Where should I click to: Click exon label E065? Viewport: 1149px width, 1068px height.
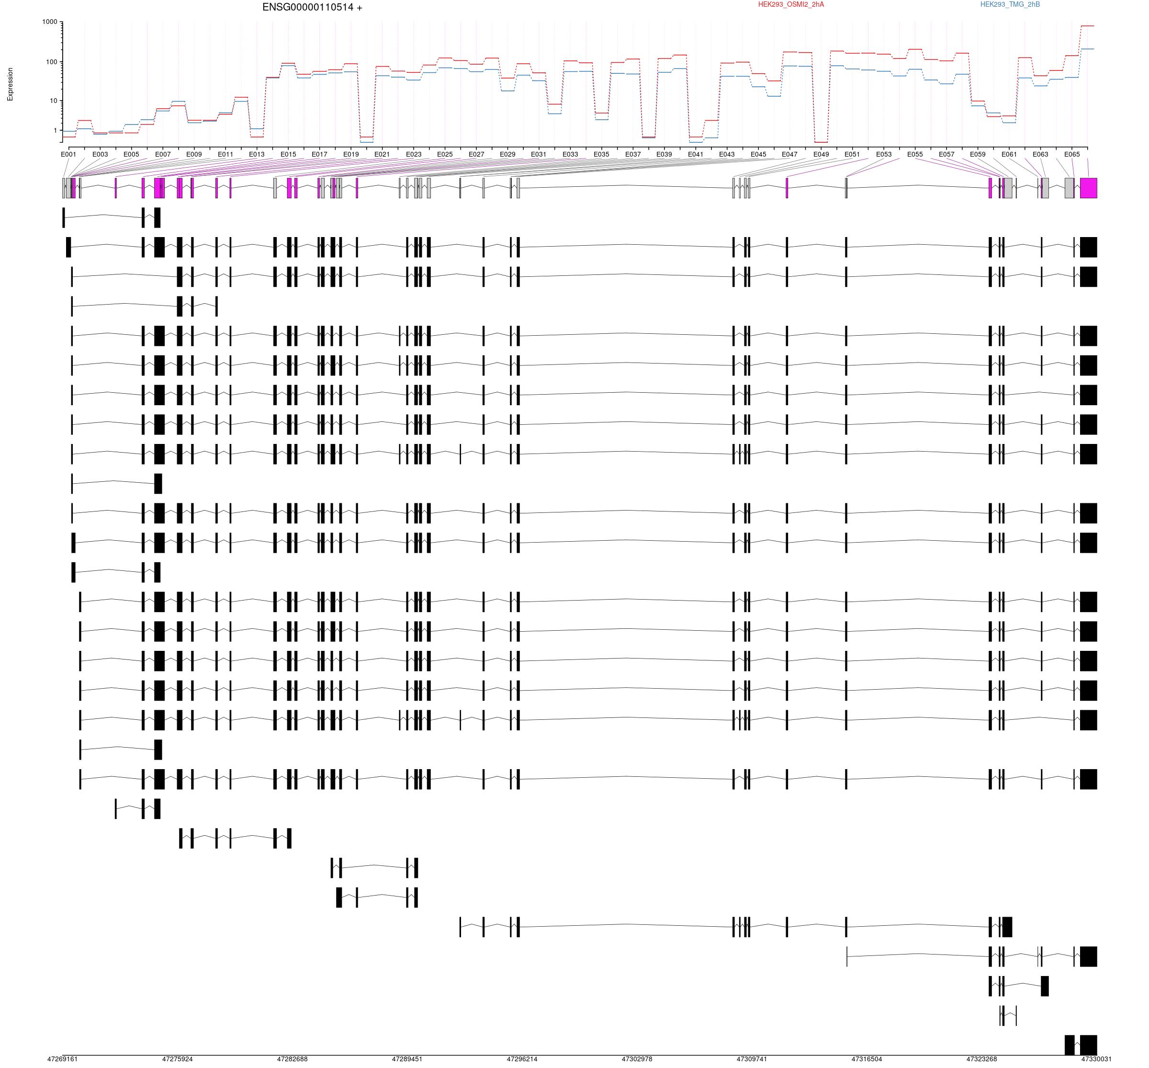[x=1071, y=154]
